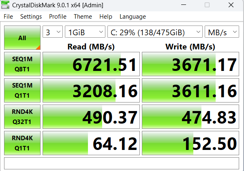Open the test count dropdown showing 3
This screenshot has width=244, height=171.
coord(53,32)
